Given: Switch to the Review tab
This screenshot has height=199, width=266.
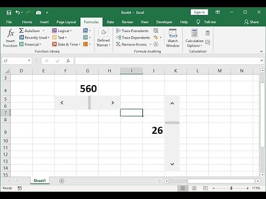Looking at the screenshot, I should [127, 22].
